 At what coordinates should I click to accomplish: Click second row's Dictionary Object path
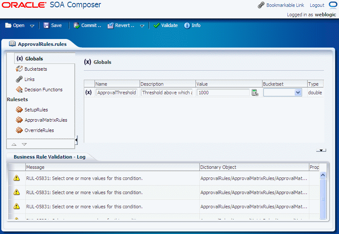point(254,192)
